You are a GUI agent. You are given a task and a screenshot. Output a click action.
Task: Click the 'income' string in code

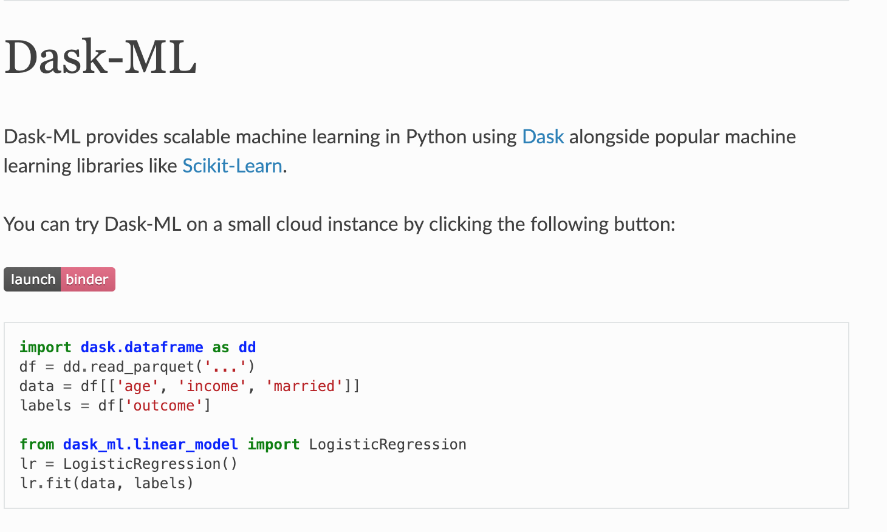click(212, 386)
